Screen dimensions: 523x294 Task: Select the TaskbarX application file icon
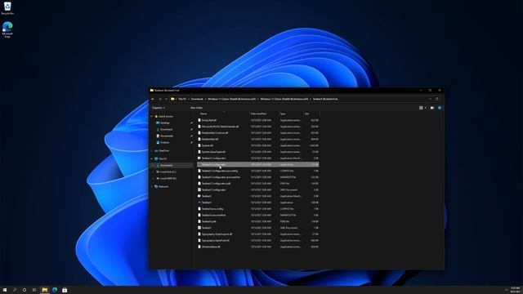click(x=199, y=203)
